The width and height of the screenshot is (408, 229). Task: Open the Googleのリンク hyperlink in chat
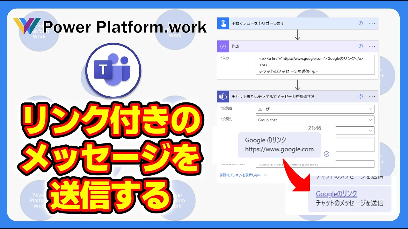(x=336, y=194)
